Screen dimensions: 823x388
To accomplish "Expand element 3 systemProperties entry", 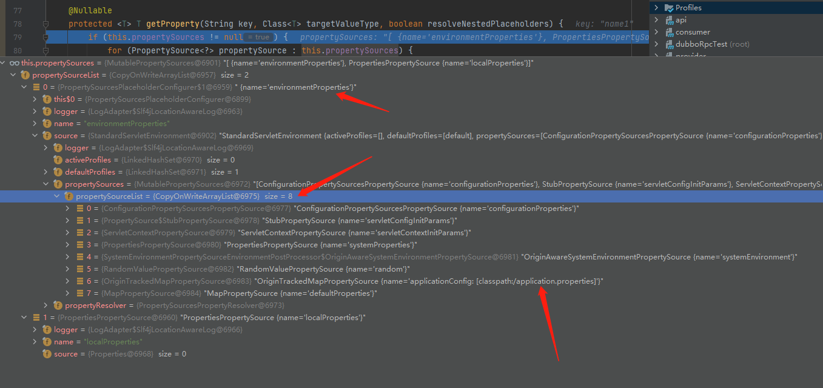I will pyautogui.click(x=69, y=245).
